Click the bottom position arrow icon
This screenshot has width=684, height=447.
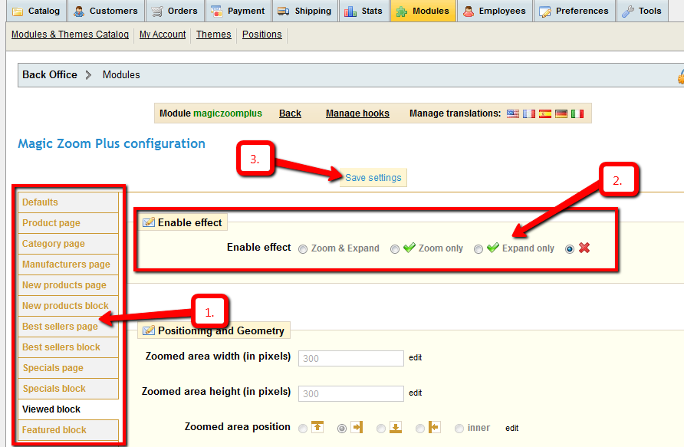click(396, 427)
